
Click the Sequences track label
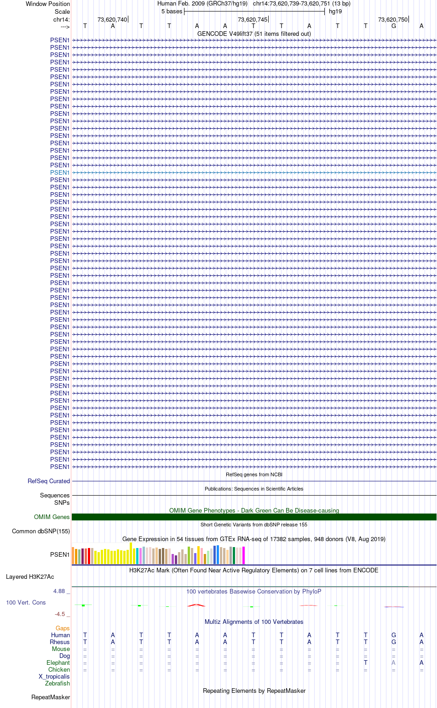55,495
